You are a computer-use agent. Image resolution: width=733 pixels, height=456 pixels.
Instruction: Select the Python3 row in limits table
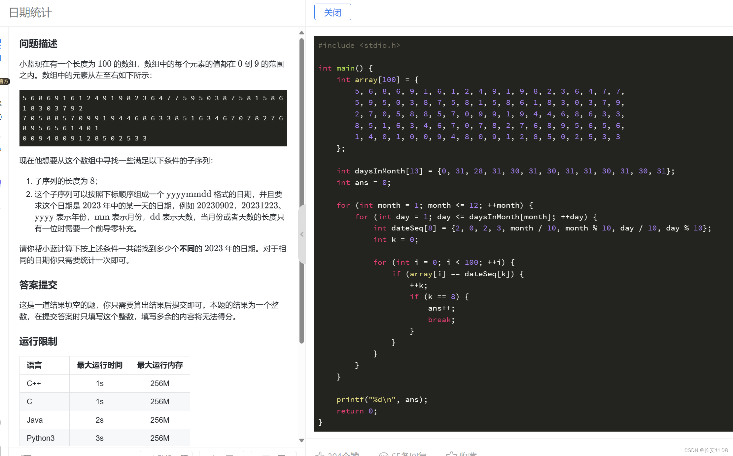click(105, 438)
